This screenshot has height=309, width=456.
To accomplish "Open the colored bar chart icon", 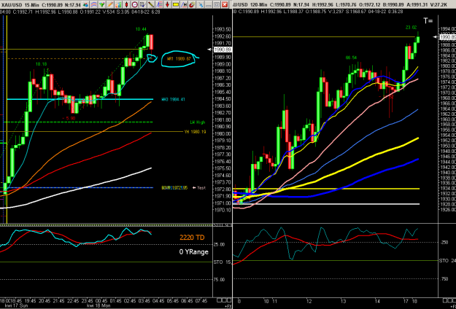I will pyautogui.click(x=118, y=4).
